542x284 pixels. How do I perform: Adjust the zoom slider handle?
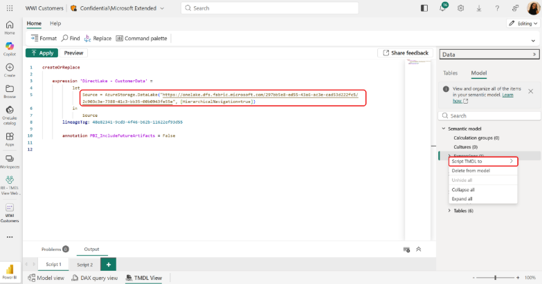pyautogui.click(x=496, y=278)
